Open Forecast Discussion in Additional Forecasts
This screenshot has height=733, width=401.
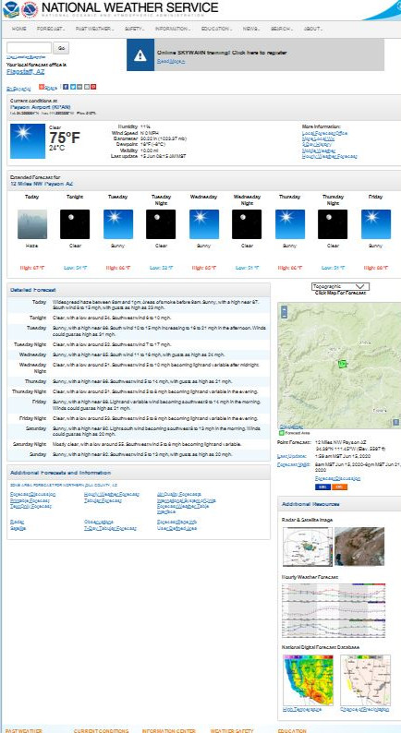32,494
